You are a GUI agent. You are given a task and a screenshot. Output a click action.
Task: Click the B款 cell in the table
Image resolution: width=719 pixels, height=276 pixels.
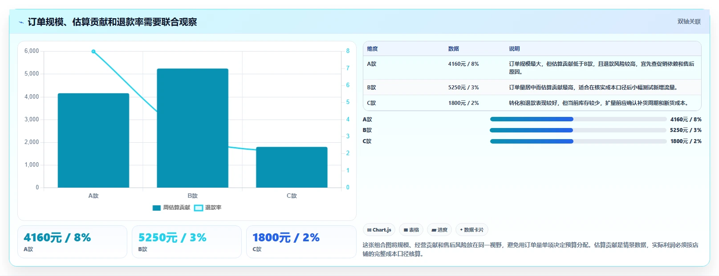click(371, 88)
